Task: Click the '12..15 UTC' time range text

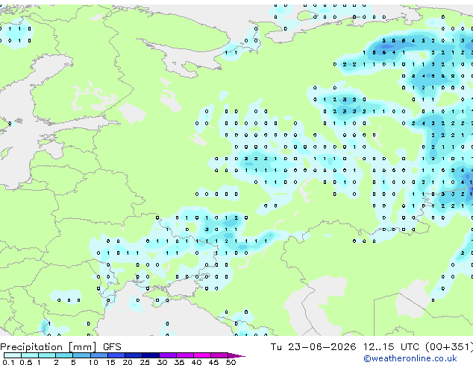Action: tap(391, 347)
